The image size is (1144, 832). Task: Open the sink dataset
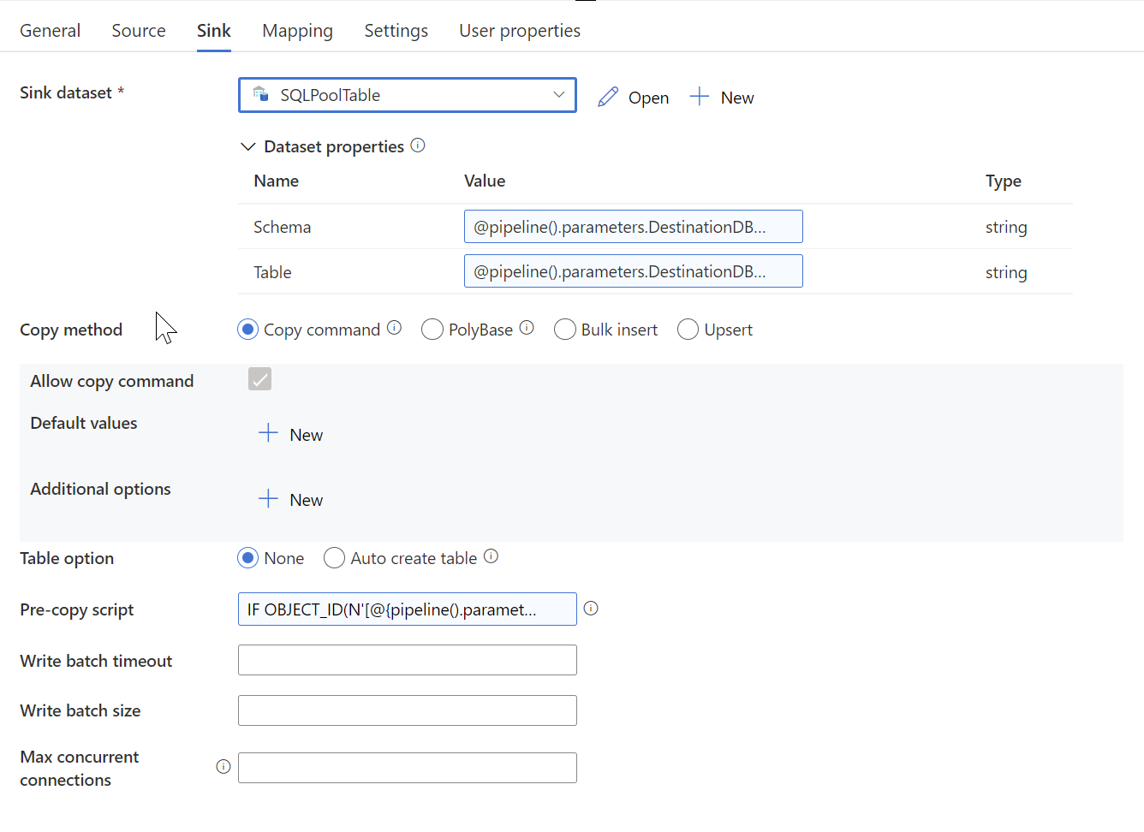tap(648, 98)
